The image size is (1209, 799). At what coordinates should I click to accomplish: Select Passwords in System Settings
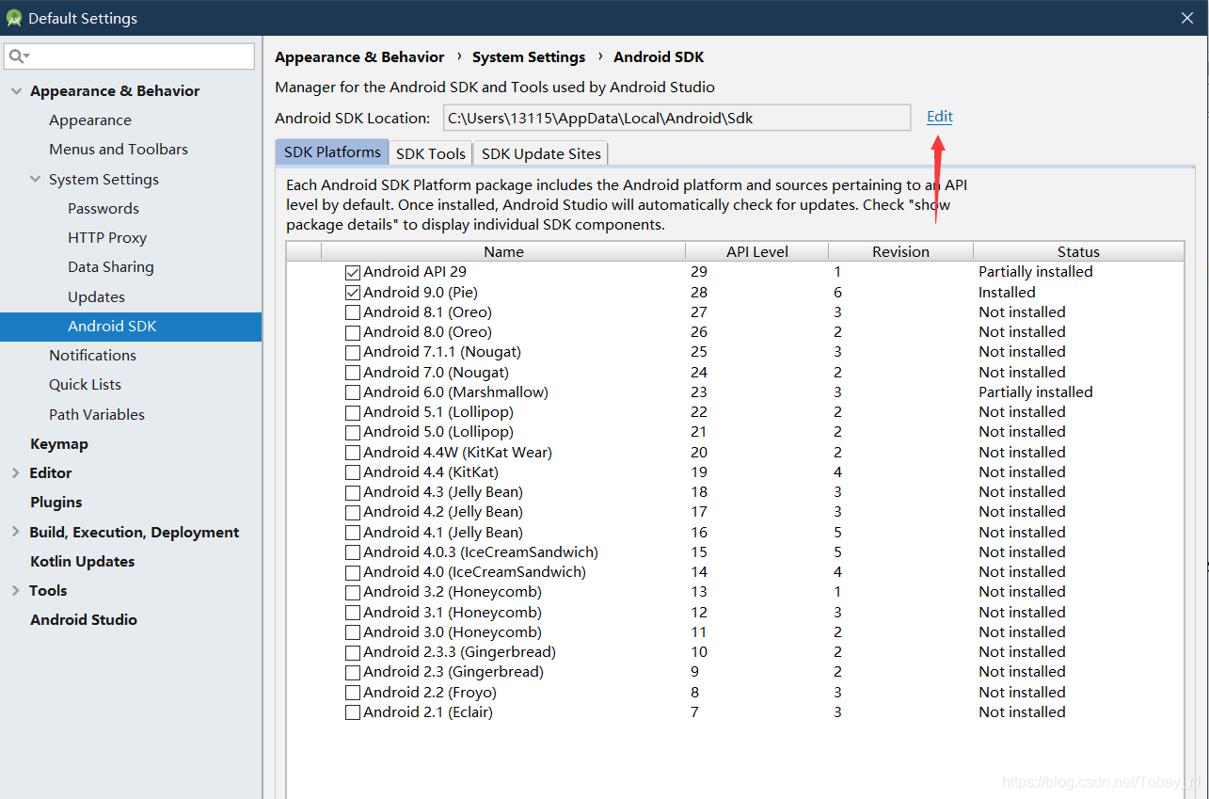point(103,209)
